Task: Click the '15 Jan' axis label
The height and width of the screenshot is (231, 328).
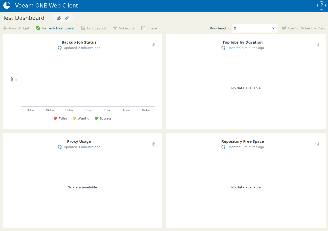Action: click(x=146, y=110)
